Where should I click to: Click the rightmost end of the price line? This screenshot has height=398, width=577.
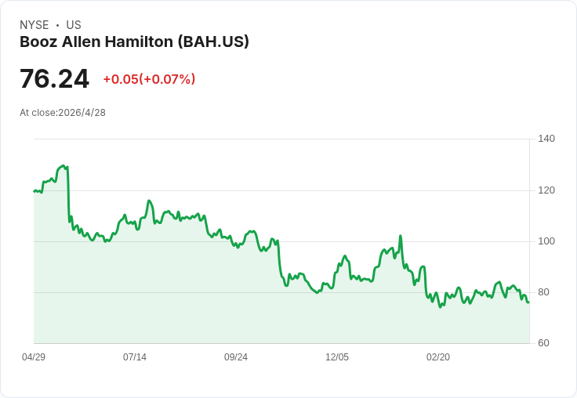528,302
